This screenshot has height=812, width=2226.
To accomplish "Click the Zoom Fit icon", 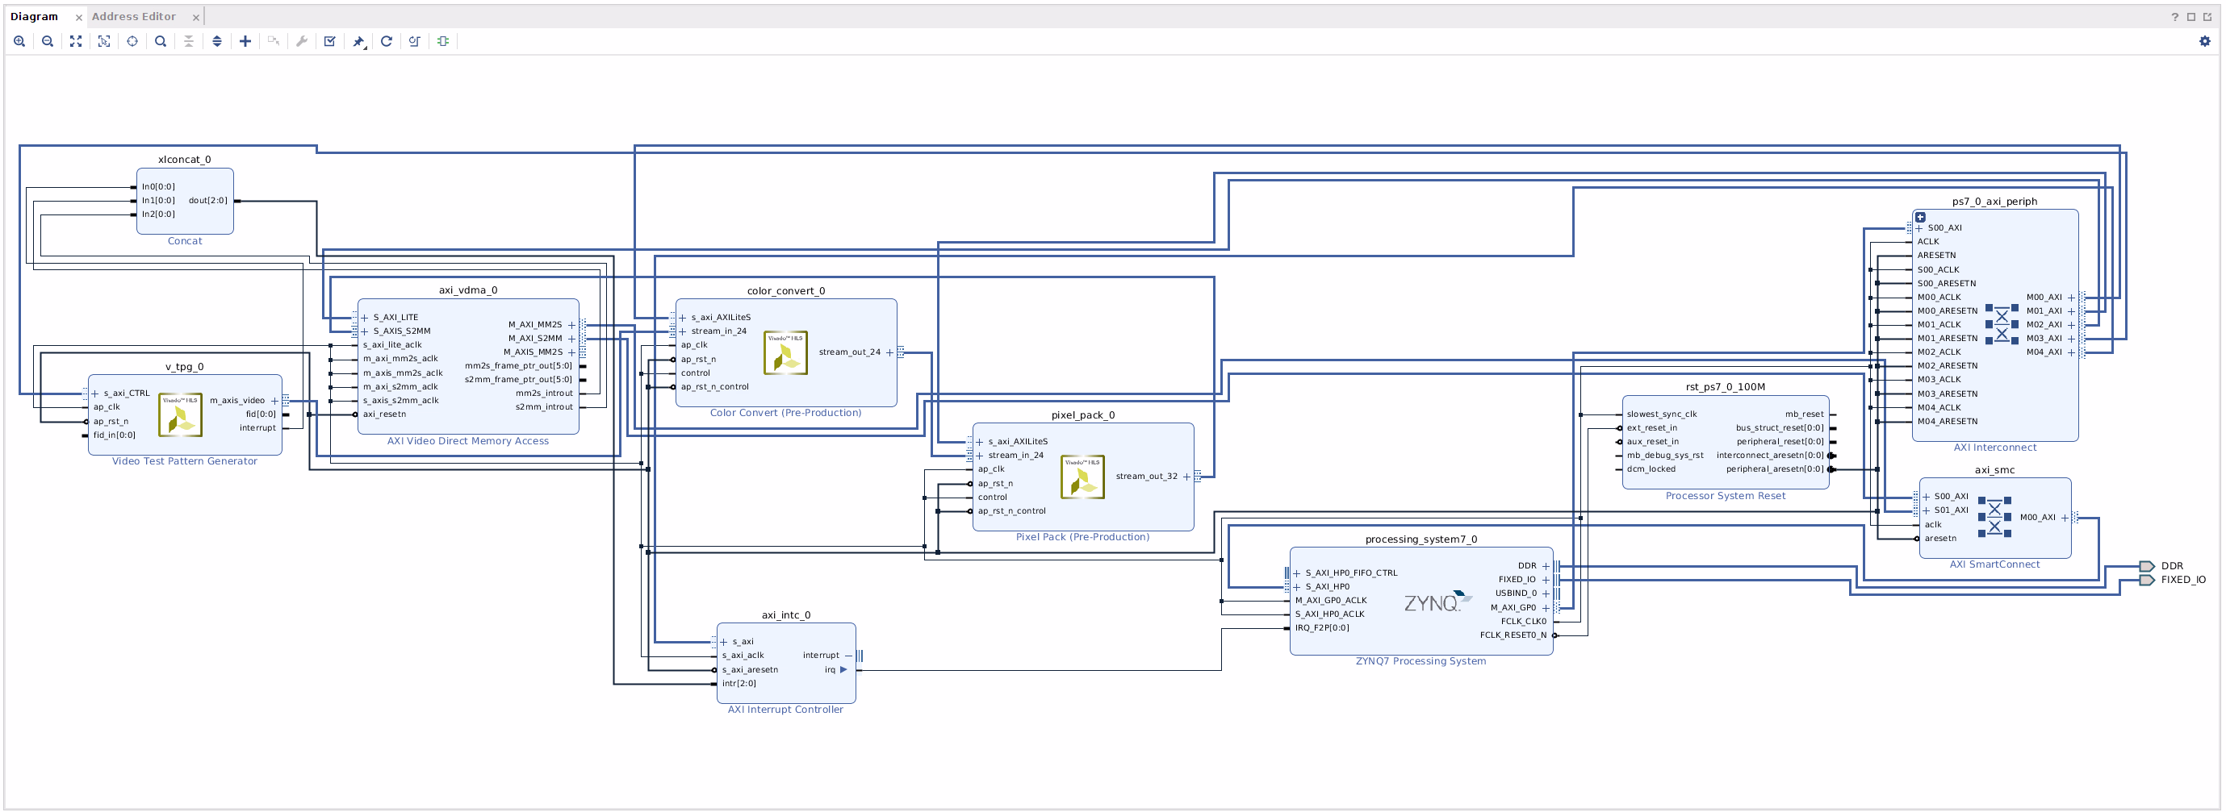I will point(76,41).
